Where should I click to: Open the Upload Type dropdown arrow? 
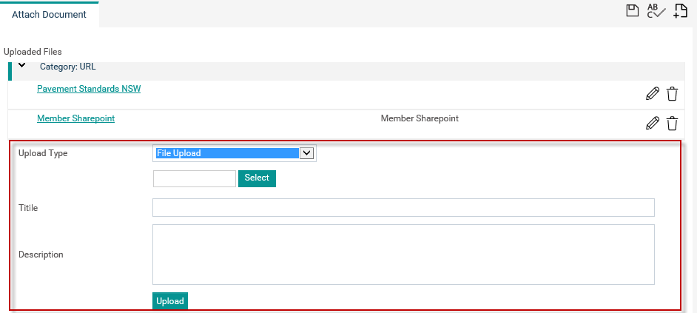click(x=307, y=153)
